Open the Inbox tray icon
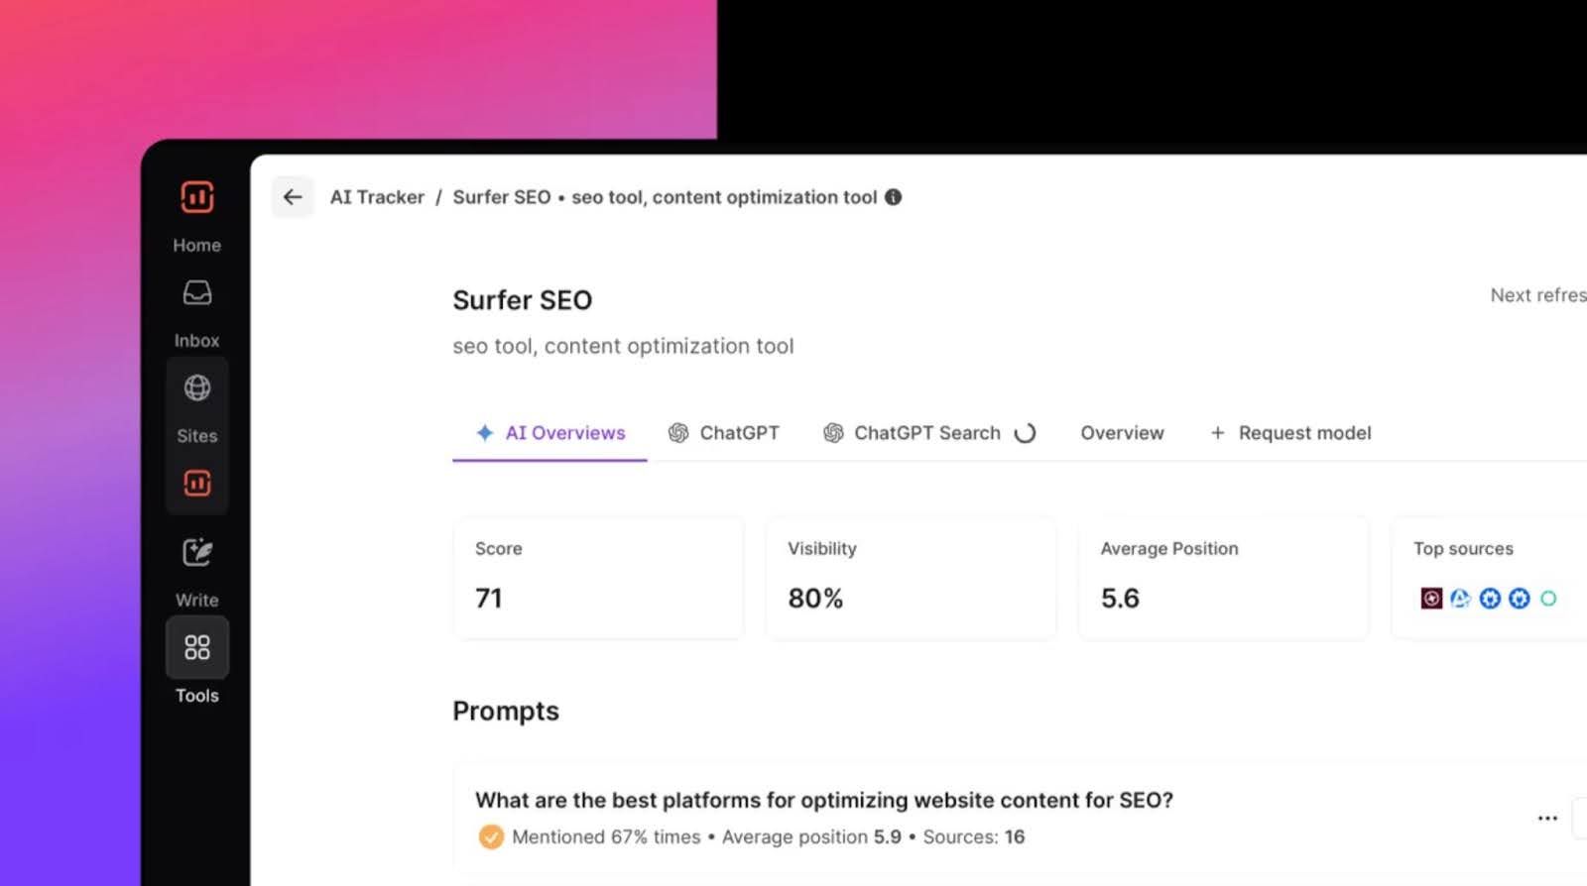Viewport: 1587px width, 886px height. pos(196,293)
